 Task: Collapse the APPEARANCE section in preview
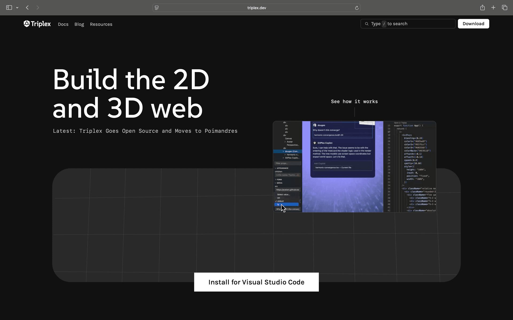(282, 168)
